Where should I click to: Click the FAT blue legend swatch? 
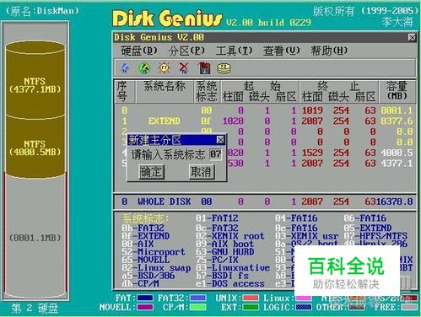point(145,298)
